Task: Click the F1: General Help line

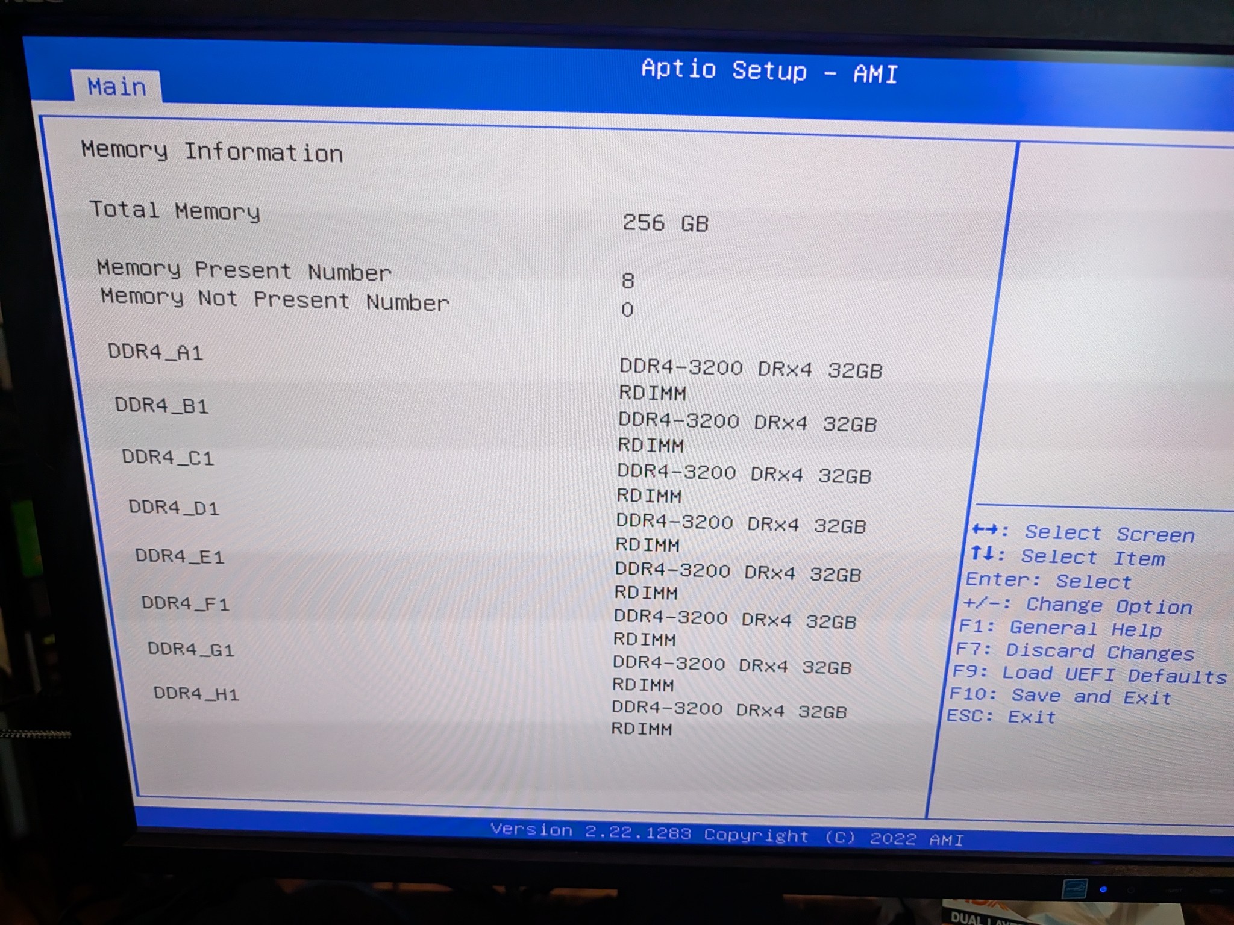Action: point(1060,628)
